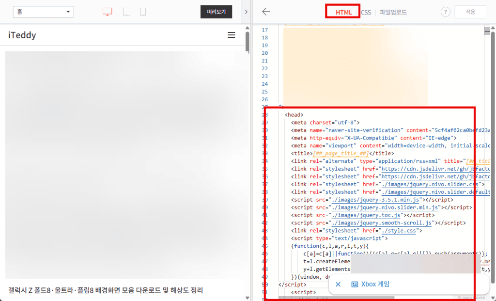
Task: Switch to the CSS tab
Action: tap(366, 12)
